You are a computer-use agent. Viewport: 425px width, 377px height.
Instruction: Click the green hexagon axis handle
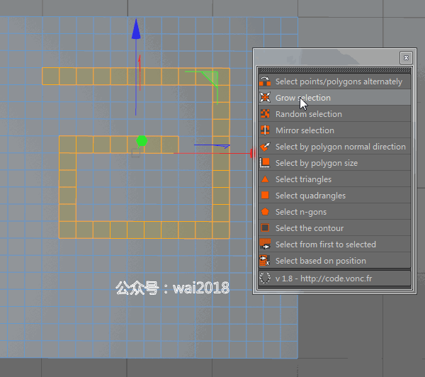(x=142, y=141)
